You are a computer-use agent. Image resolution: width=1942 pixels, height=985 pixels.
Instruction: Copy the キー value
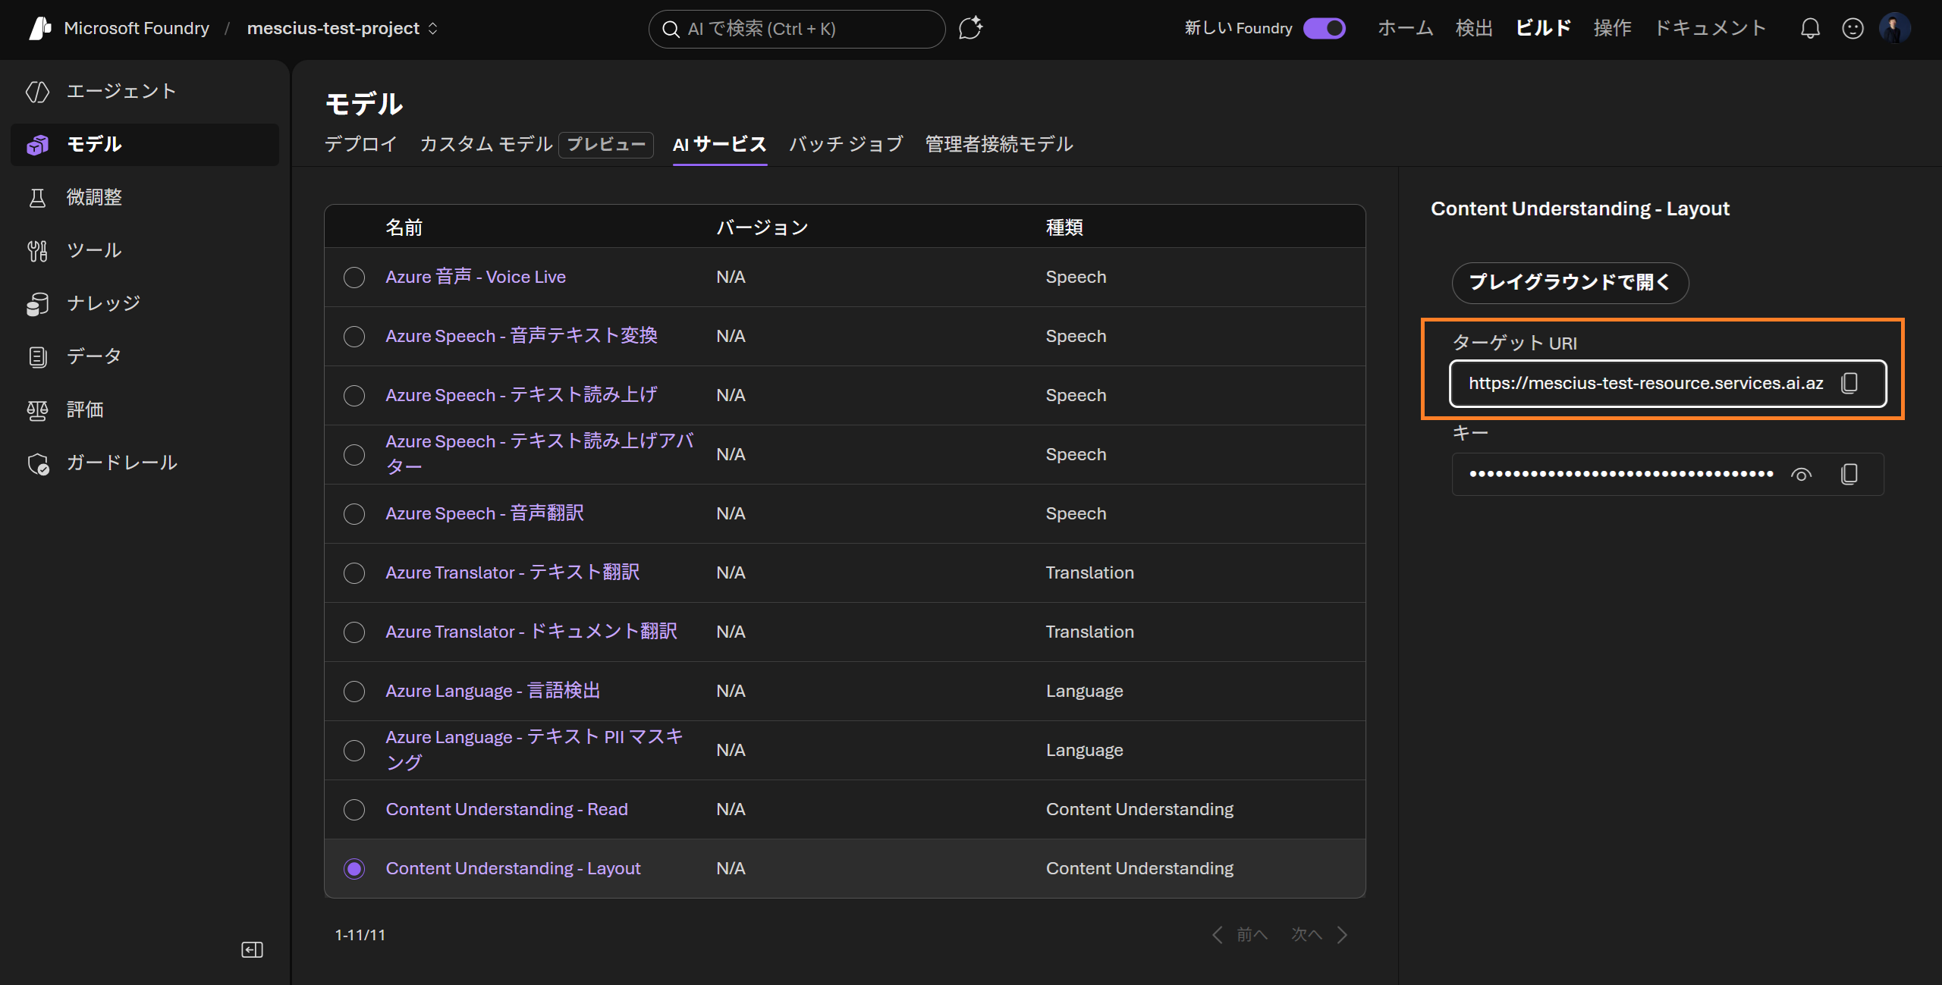point(1849,474)
